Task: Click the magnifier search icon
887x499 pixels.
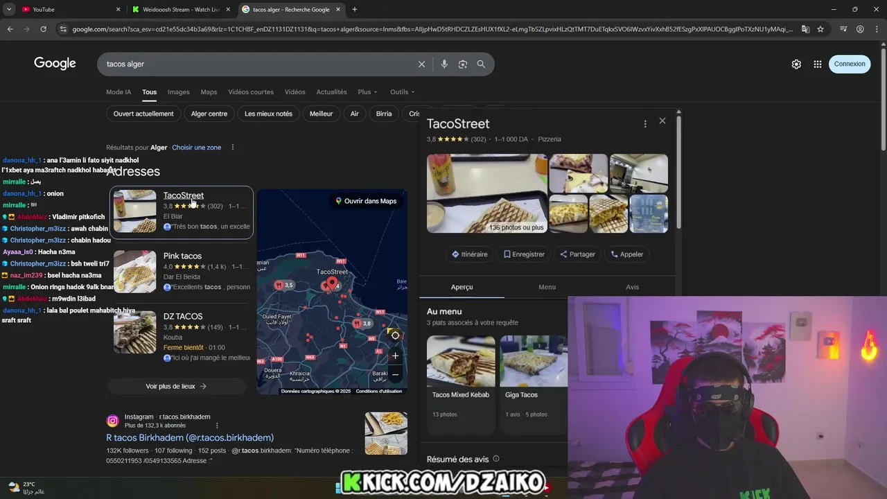Action: (x=481, y=64)
